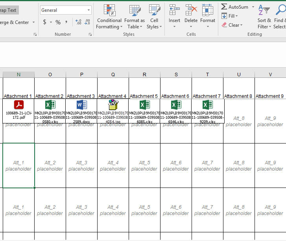This screenshot has width=286, height=241.
Task: Select embedded Excel file ending 6085.xlsx
Action: [x=144, y=111]
